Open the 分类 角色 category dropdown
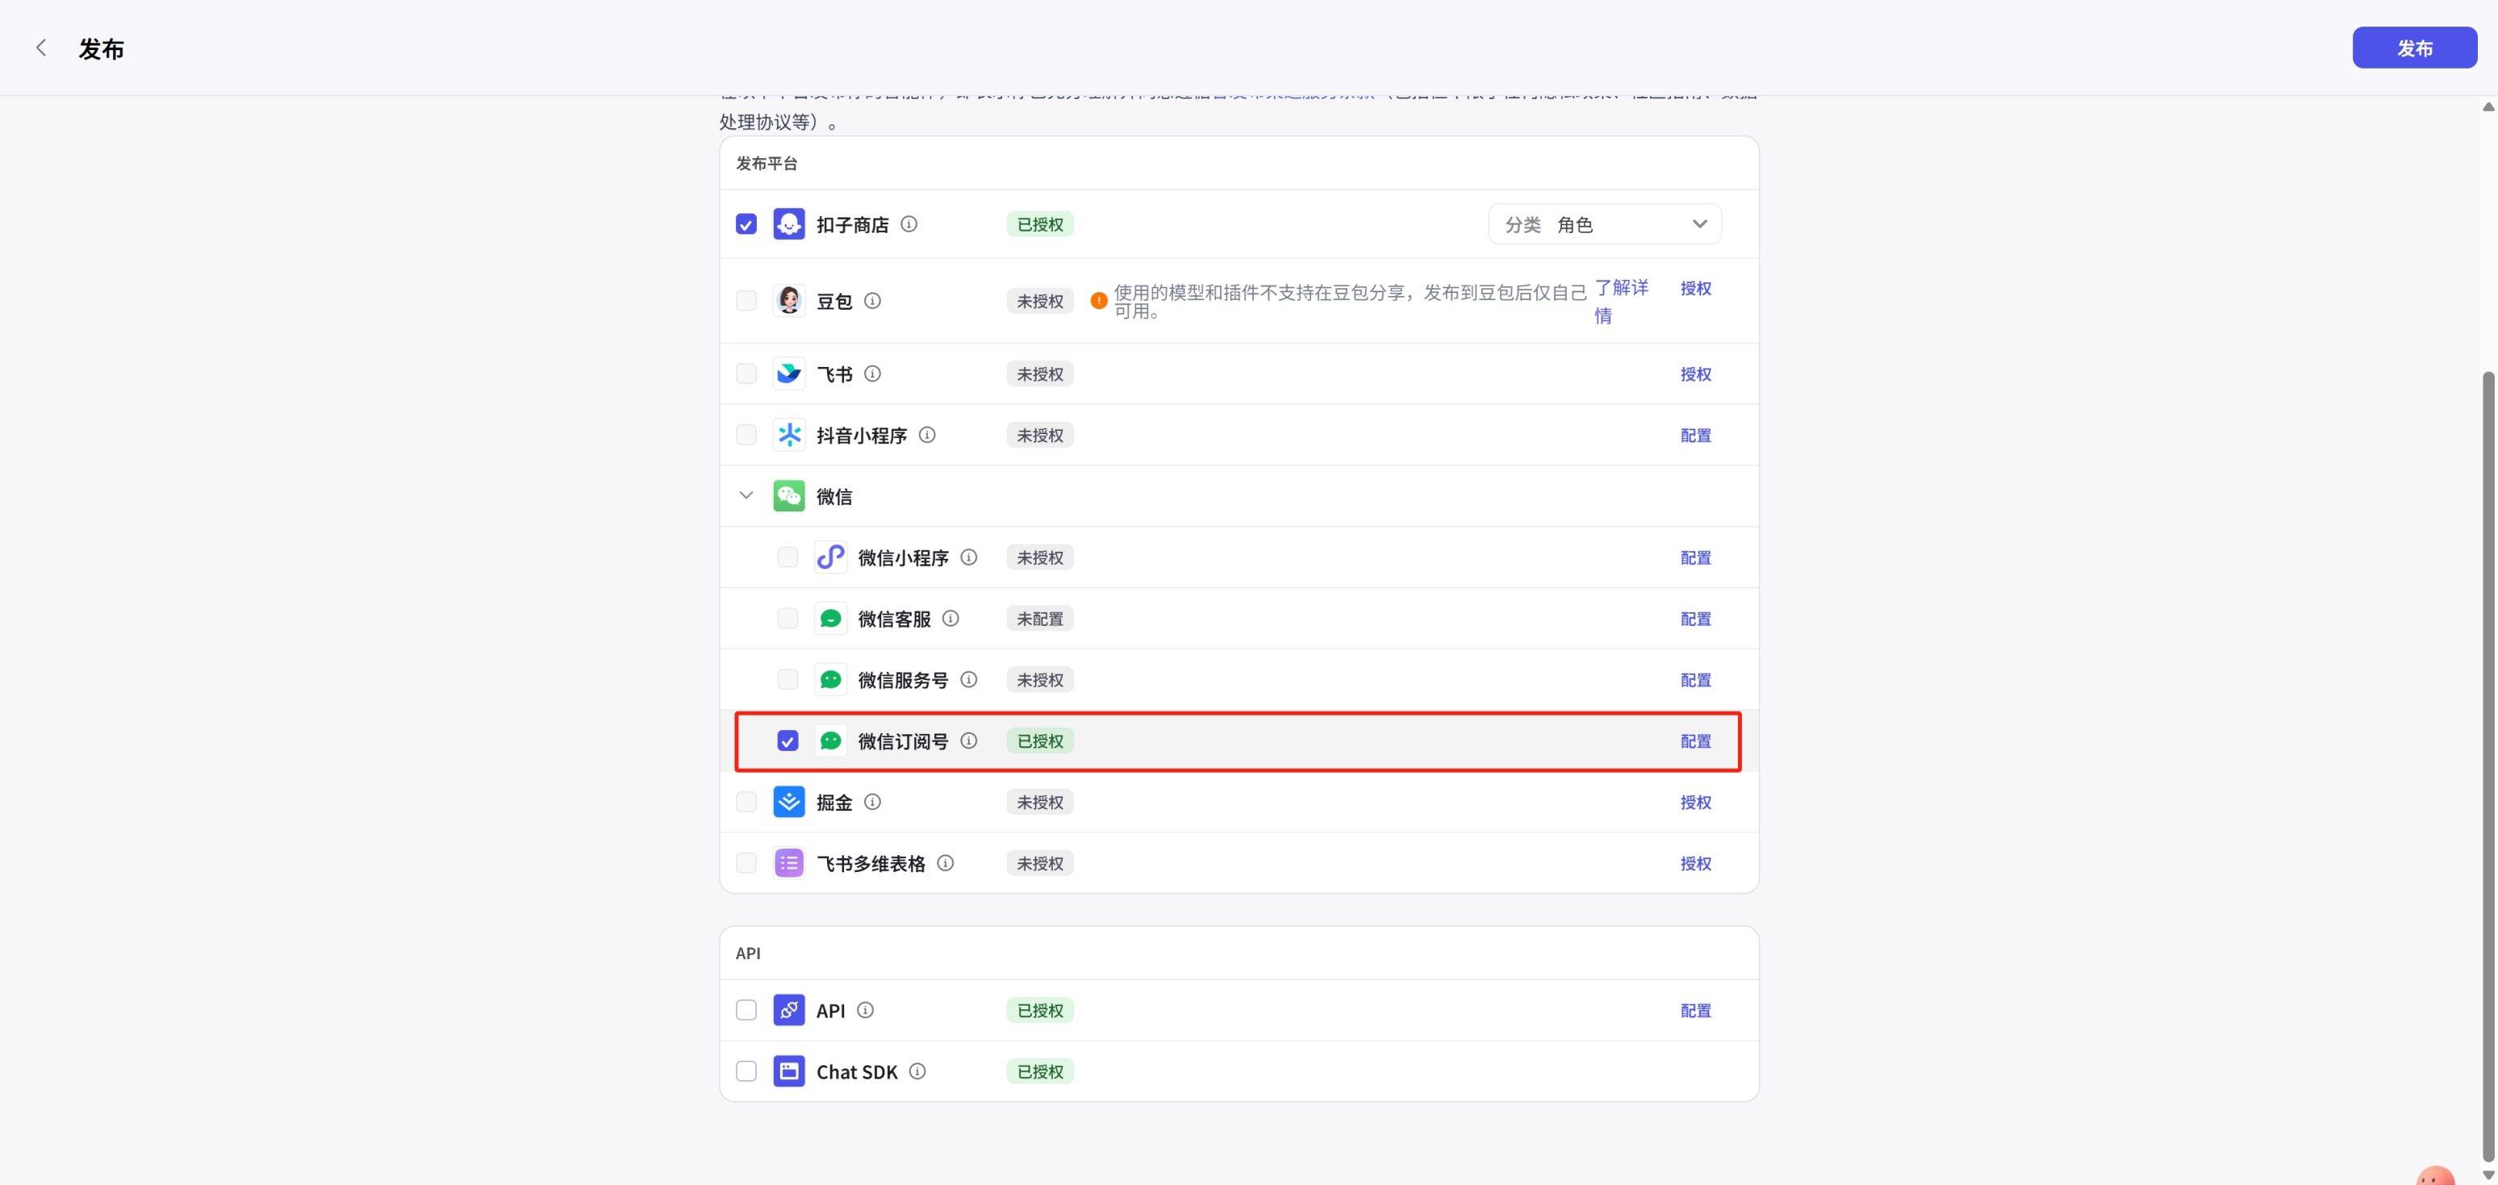2498x1185 pixels. pos(1604,224)
